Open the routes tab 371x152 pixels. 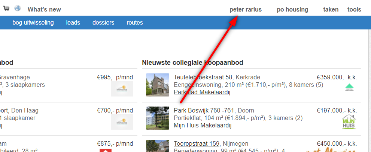(x=135, y=23)
